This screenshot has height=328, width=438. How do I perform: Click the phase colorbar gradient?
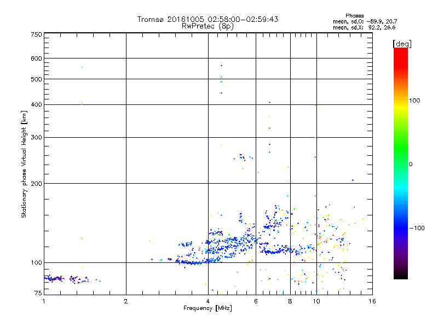click(401, 163)
